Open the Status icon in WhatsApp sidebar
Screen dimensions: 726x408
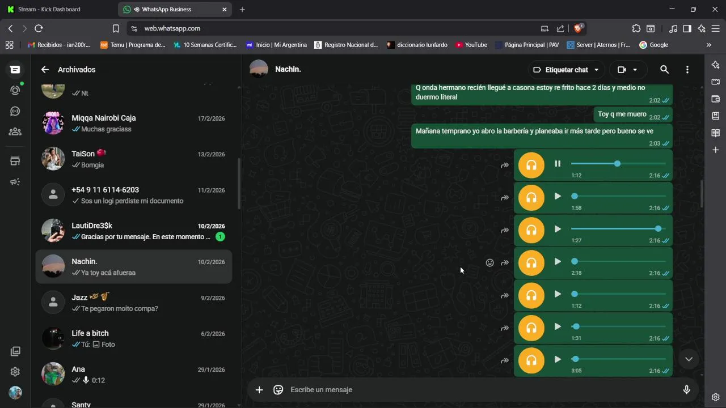15,90
